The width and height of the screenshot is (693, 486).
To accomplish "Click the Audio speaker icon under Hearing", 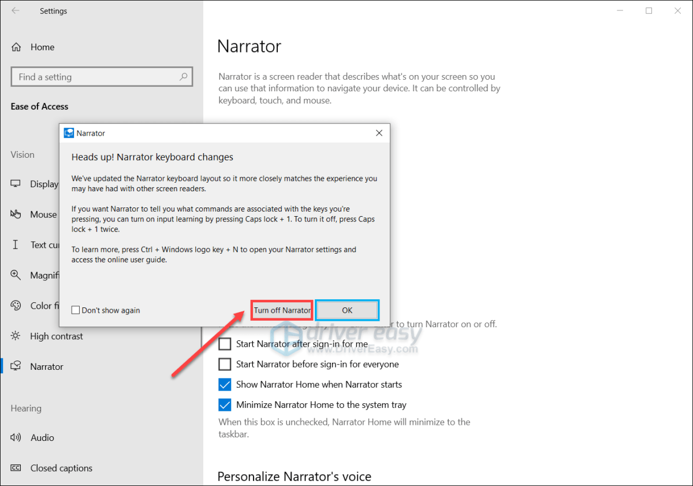I will point(16,437).
